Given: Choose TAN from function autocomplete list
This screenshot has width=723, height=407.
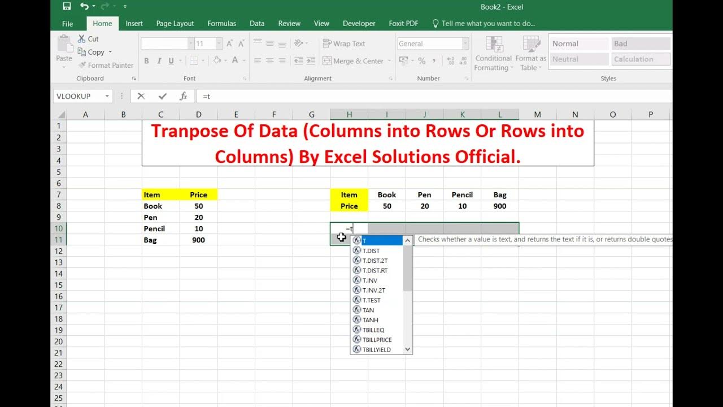Looking at the screenshot, I should (377, 310).
